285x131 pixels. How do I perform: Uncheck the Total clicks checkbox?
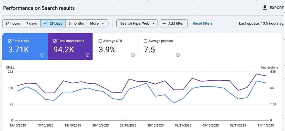click(x=10, y=41)
